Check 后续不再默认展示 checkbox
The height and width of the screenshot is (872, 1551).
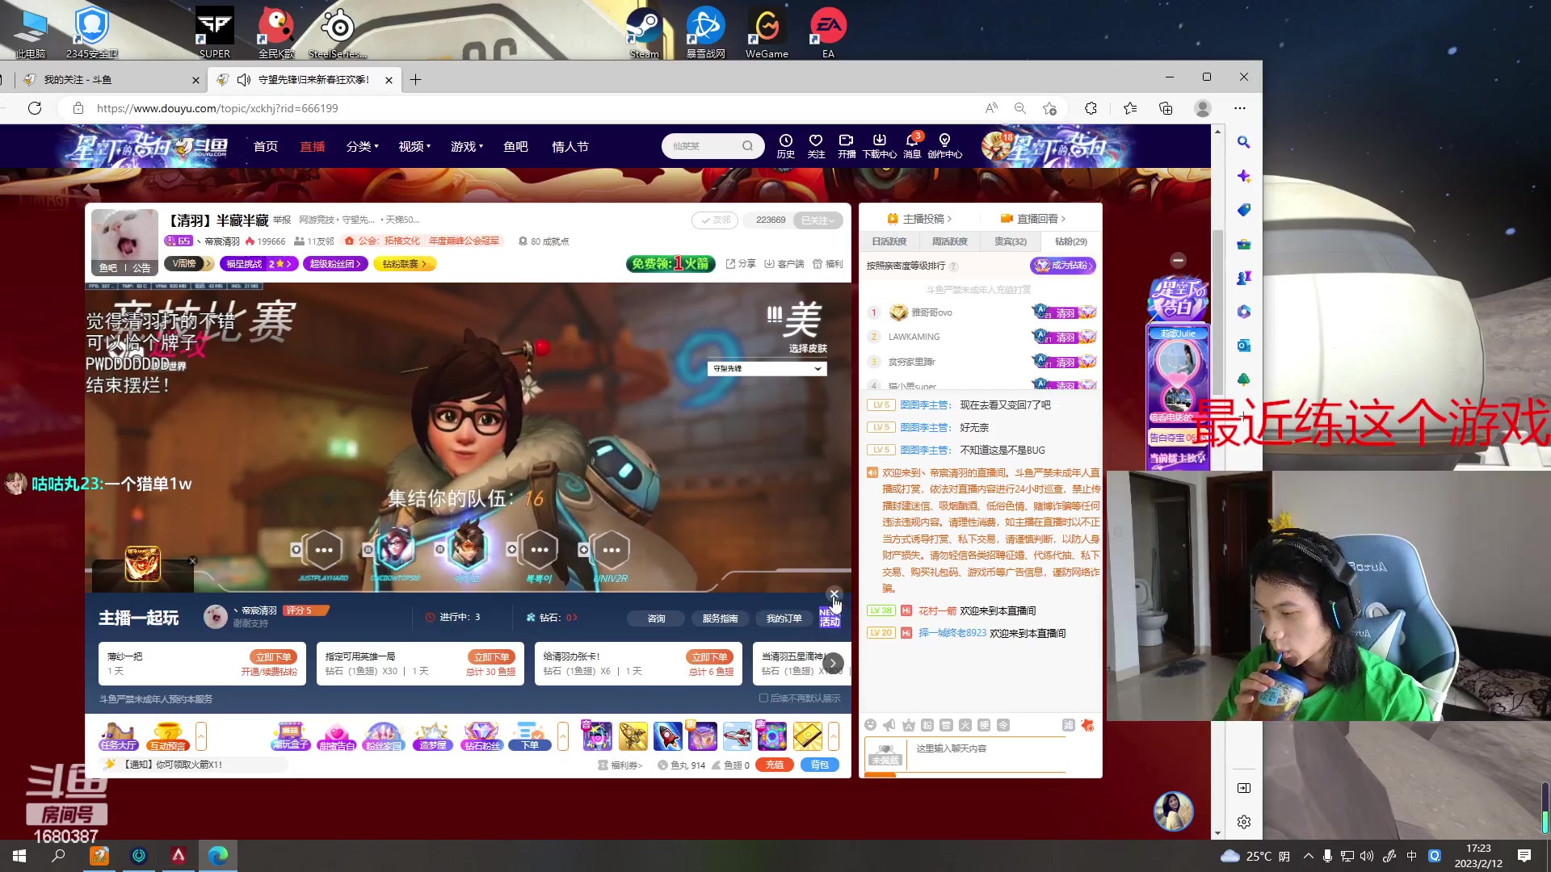(763, 698)
